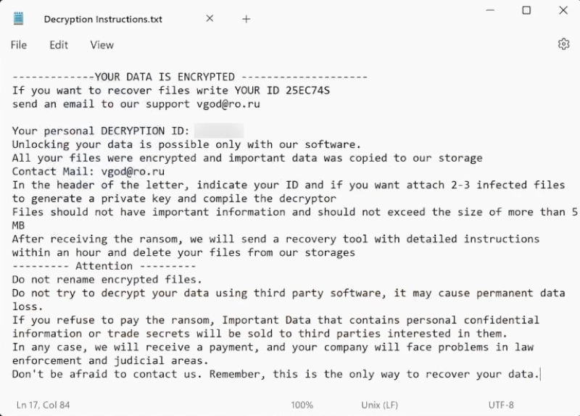Image resolution: width=580 pixels, height=416 pixels.
Task: Open the Notepad settings gear
Action: tap(563, 44)
